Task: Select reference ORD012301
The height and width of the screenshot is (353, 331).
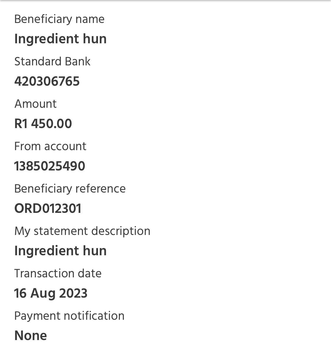Action: coord(48,208)
